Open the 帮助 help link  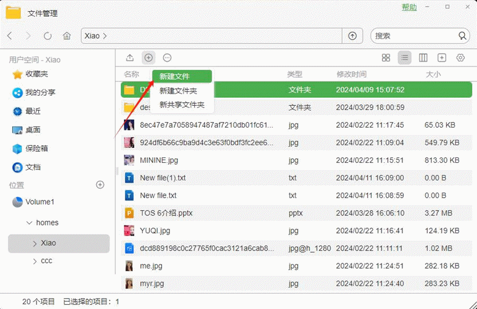tap(409, 7)
